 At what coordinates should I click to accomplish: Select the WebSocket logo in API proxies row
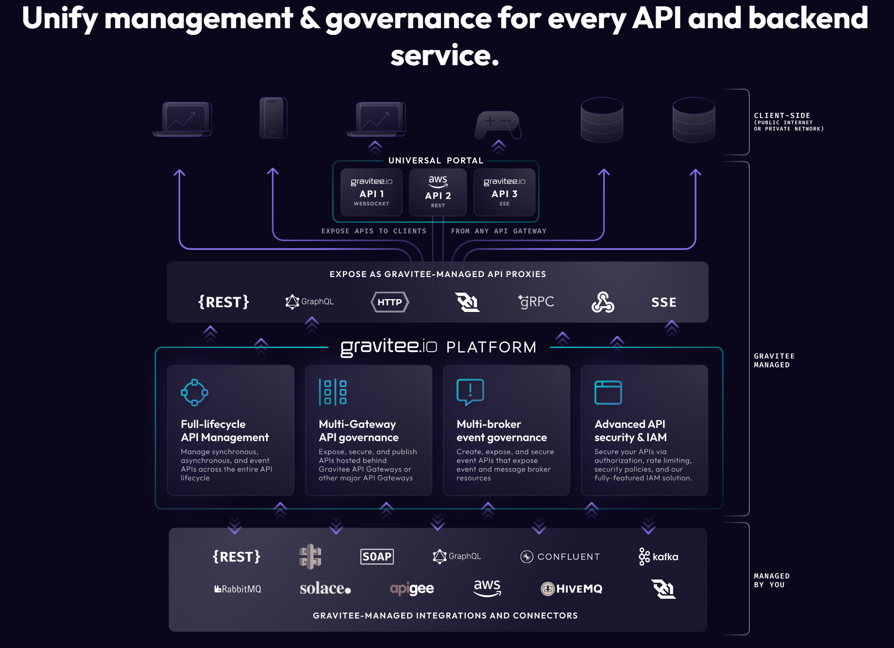[x=468, y=302]
